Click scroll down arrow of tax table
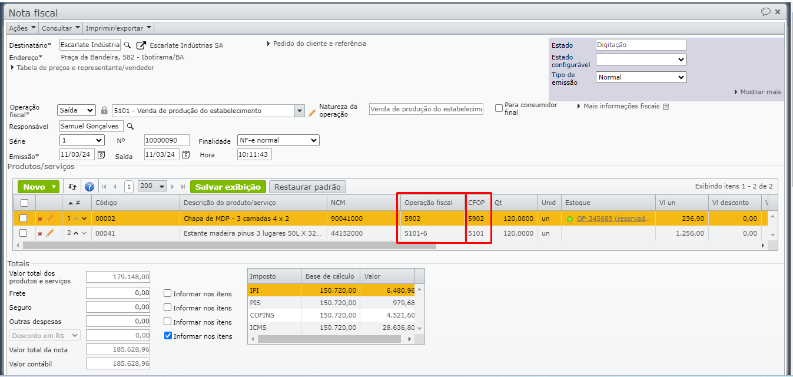This screenshot has width=793, height=377. click(420, 328)
